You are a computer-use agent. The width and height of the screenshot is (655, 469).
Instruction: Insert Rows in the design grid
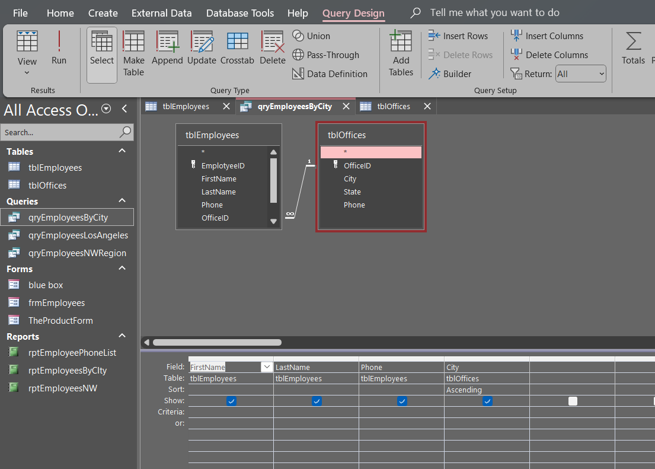tap(458, 36)
